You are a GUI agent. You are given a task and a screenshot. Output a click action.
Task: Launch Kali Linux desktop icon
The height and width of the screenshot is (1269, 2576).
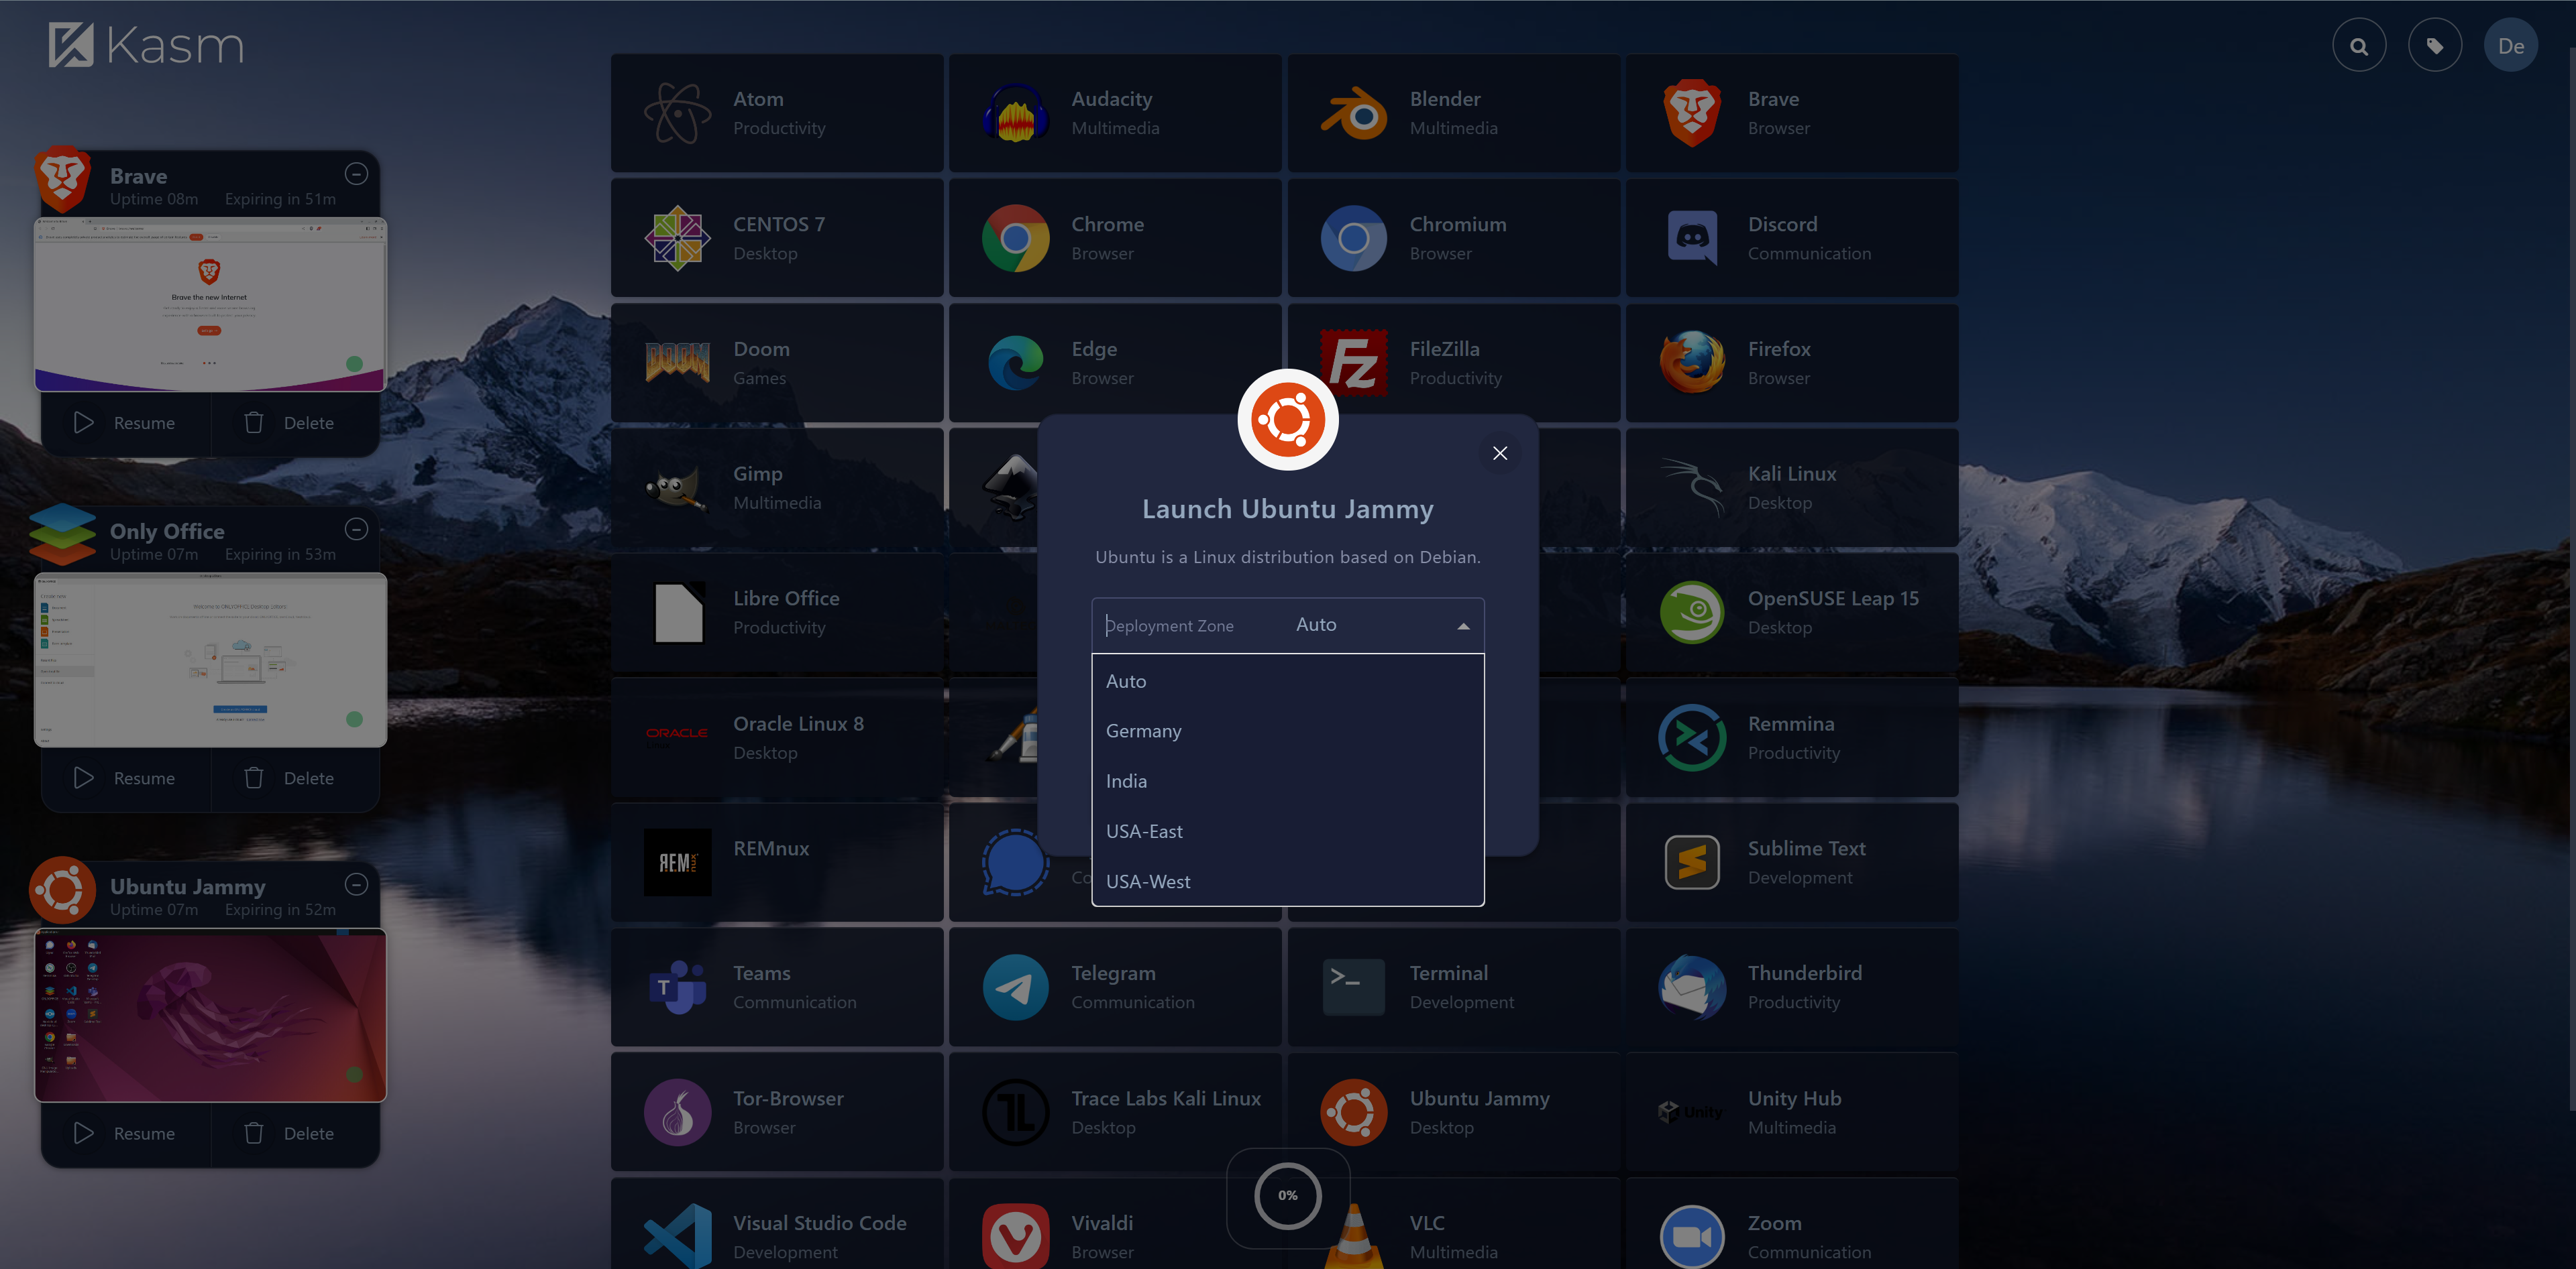click(1692, 487)
